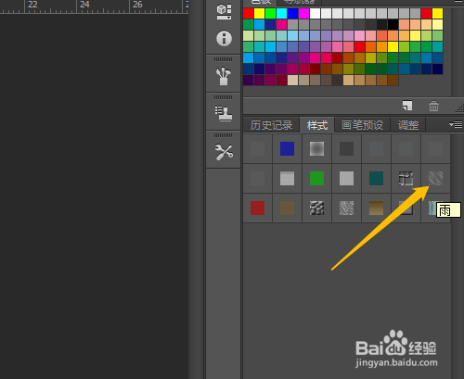Screen dimensions: 464x379
Task: Apply the striped style beside gold gradient
Action: point(346,208)
